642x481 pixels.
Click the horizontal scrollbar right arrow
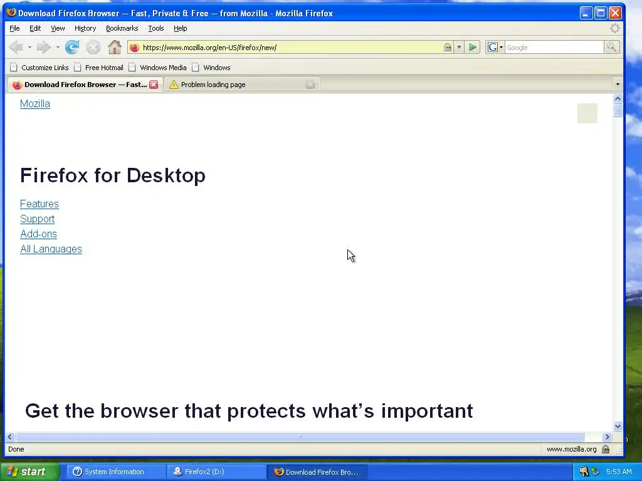[607, 437]
